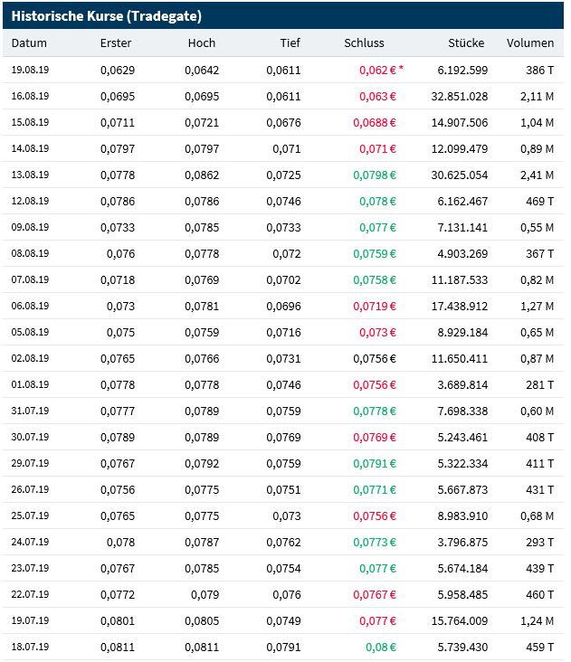Click the Tief column header
The width and height of the screenshot is (571, 662).
pos(289,43)
